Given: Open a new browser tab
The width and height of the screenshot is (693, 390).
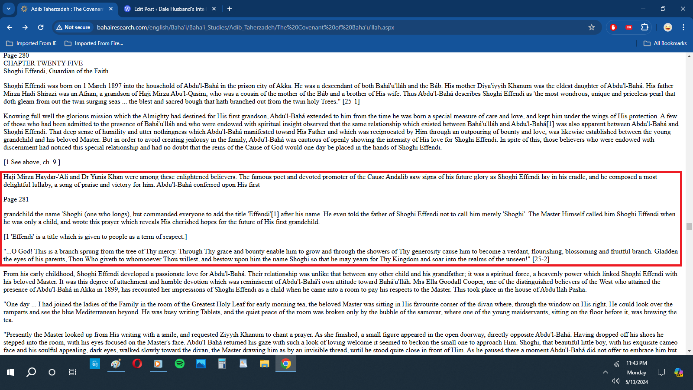Looking at the screenshot, I should click(230, 9).
